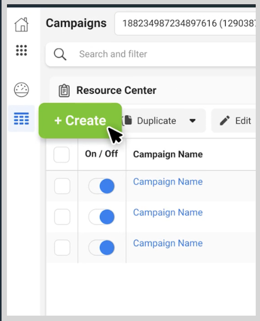This screenshot has height=321, width=260.
Task: Open the third Campaign Name link
Action: tap(168, 243)
